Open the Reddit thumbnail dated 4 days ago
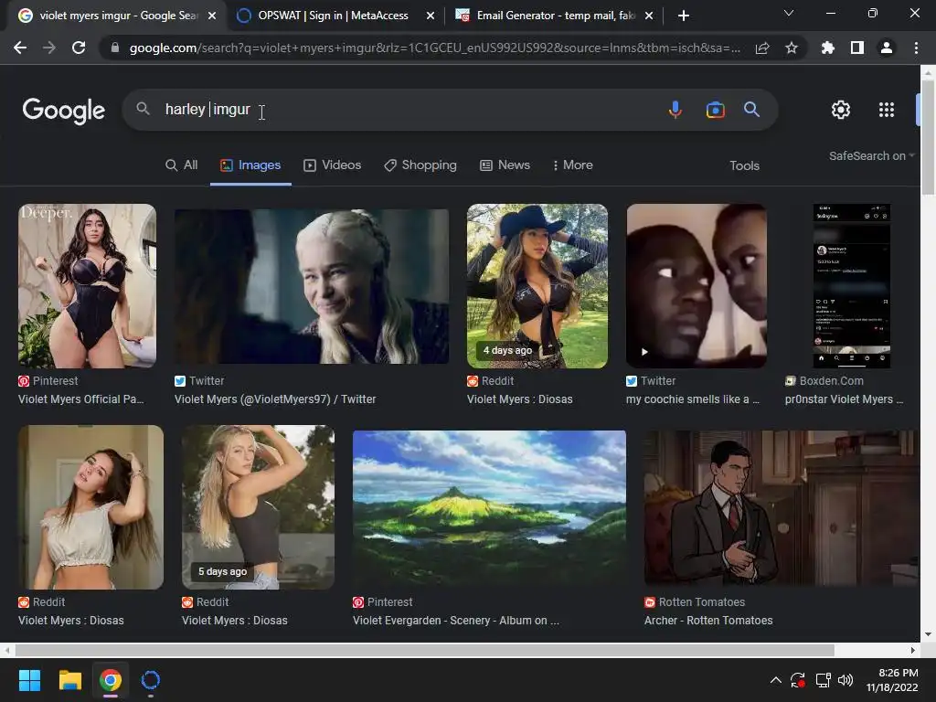The height and width of the screenshot is (702, 936). [x=537, y=286]
